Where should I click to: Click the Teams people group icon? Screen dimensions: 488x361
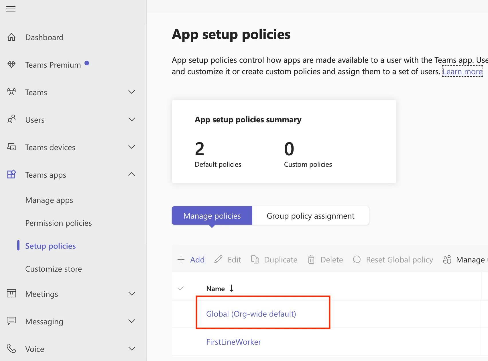(x=11, y=92)
